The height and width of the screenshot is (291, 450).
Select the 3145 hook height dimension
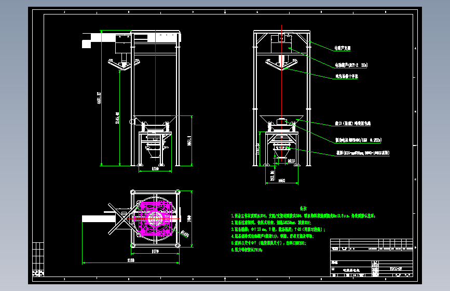tap(117, 118)
